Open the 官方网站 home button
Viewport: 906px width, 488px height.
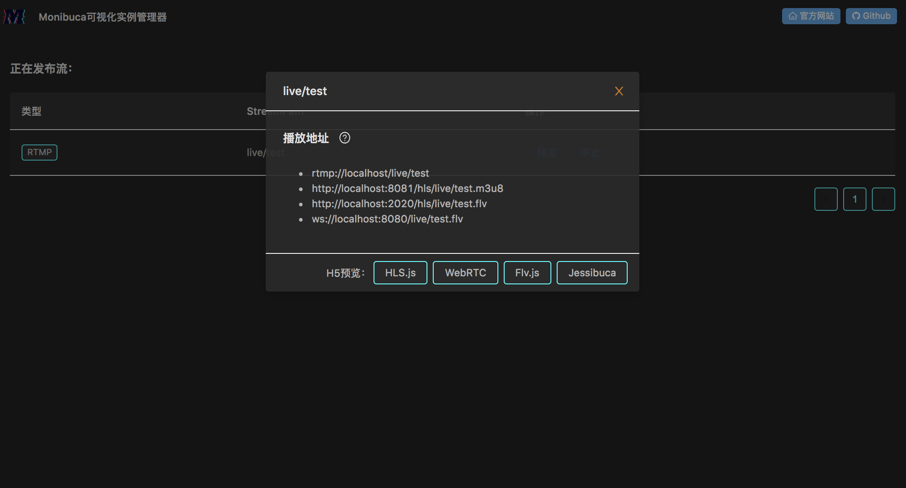[811, 16]
